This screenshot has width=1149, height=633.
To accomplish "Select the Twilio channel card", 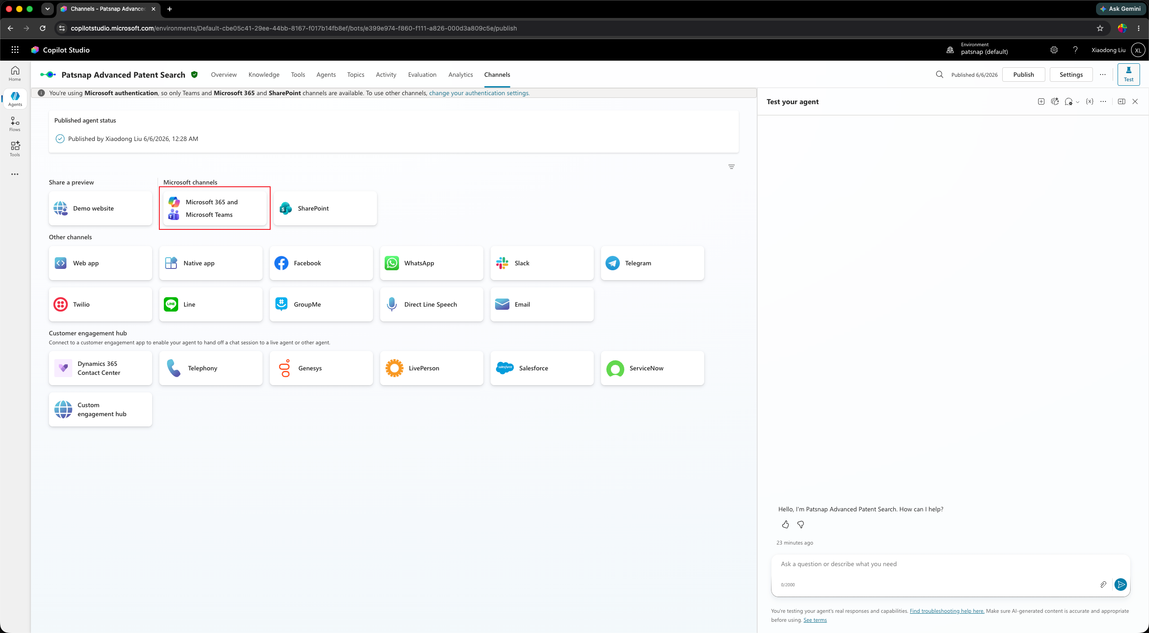I will 101,304.
